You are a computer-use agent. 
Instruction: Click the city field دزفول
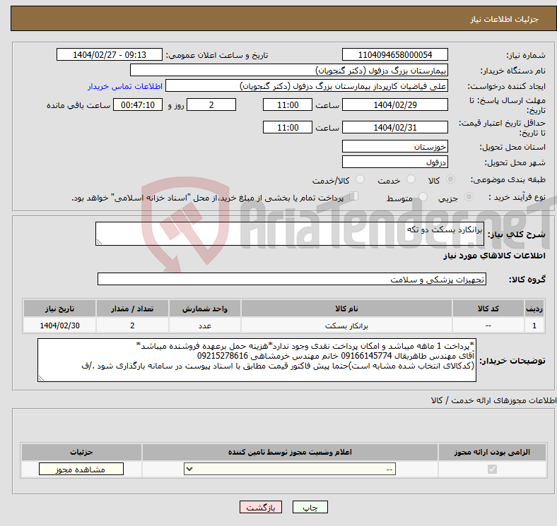[x=394, y=162]
